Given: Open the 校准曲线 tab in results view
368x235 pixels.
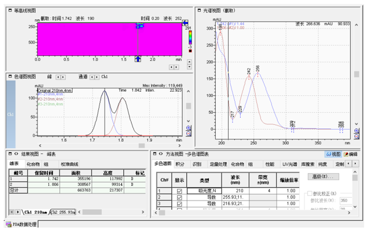Looking at the screenshot, I should 70,164.
